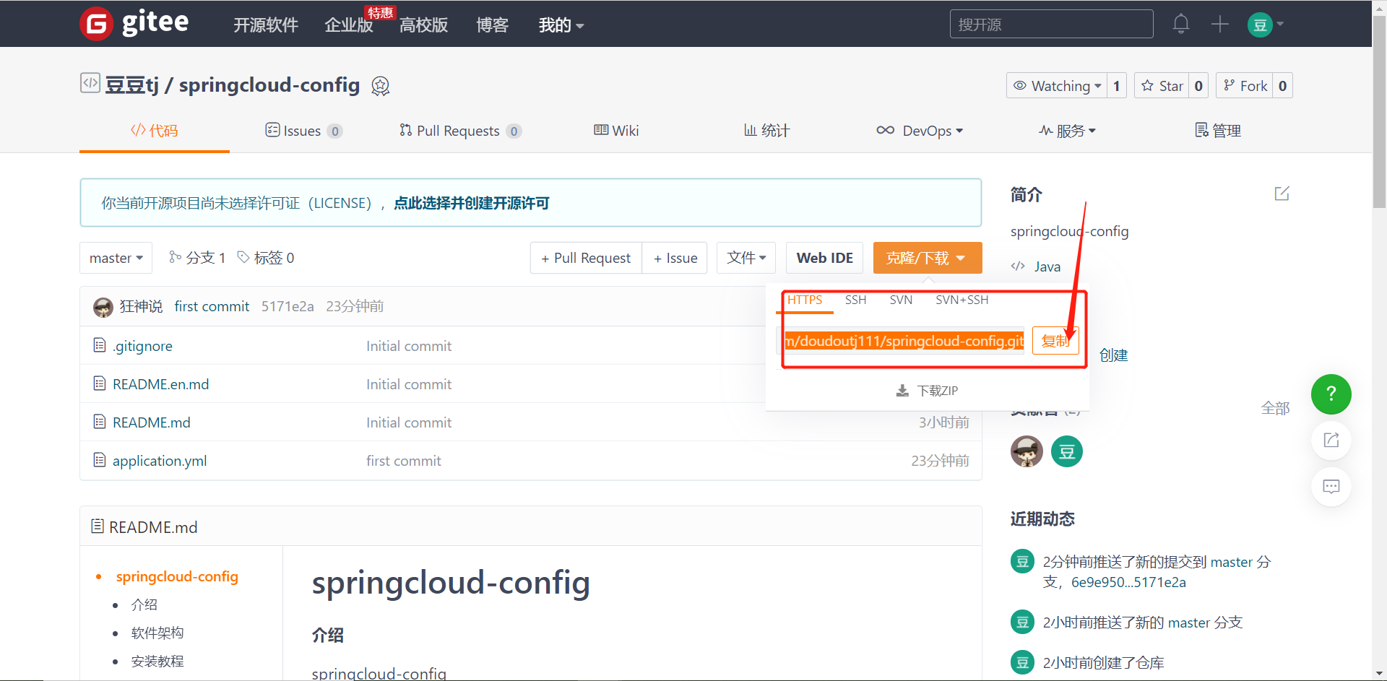Click the 全部 contributors link
1387x681 pixels.
[1275, 408]
